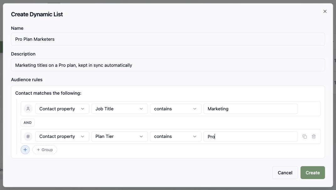Toggle the AND operator between rules

[28, 123]
